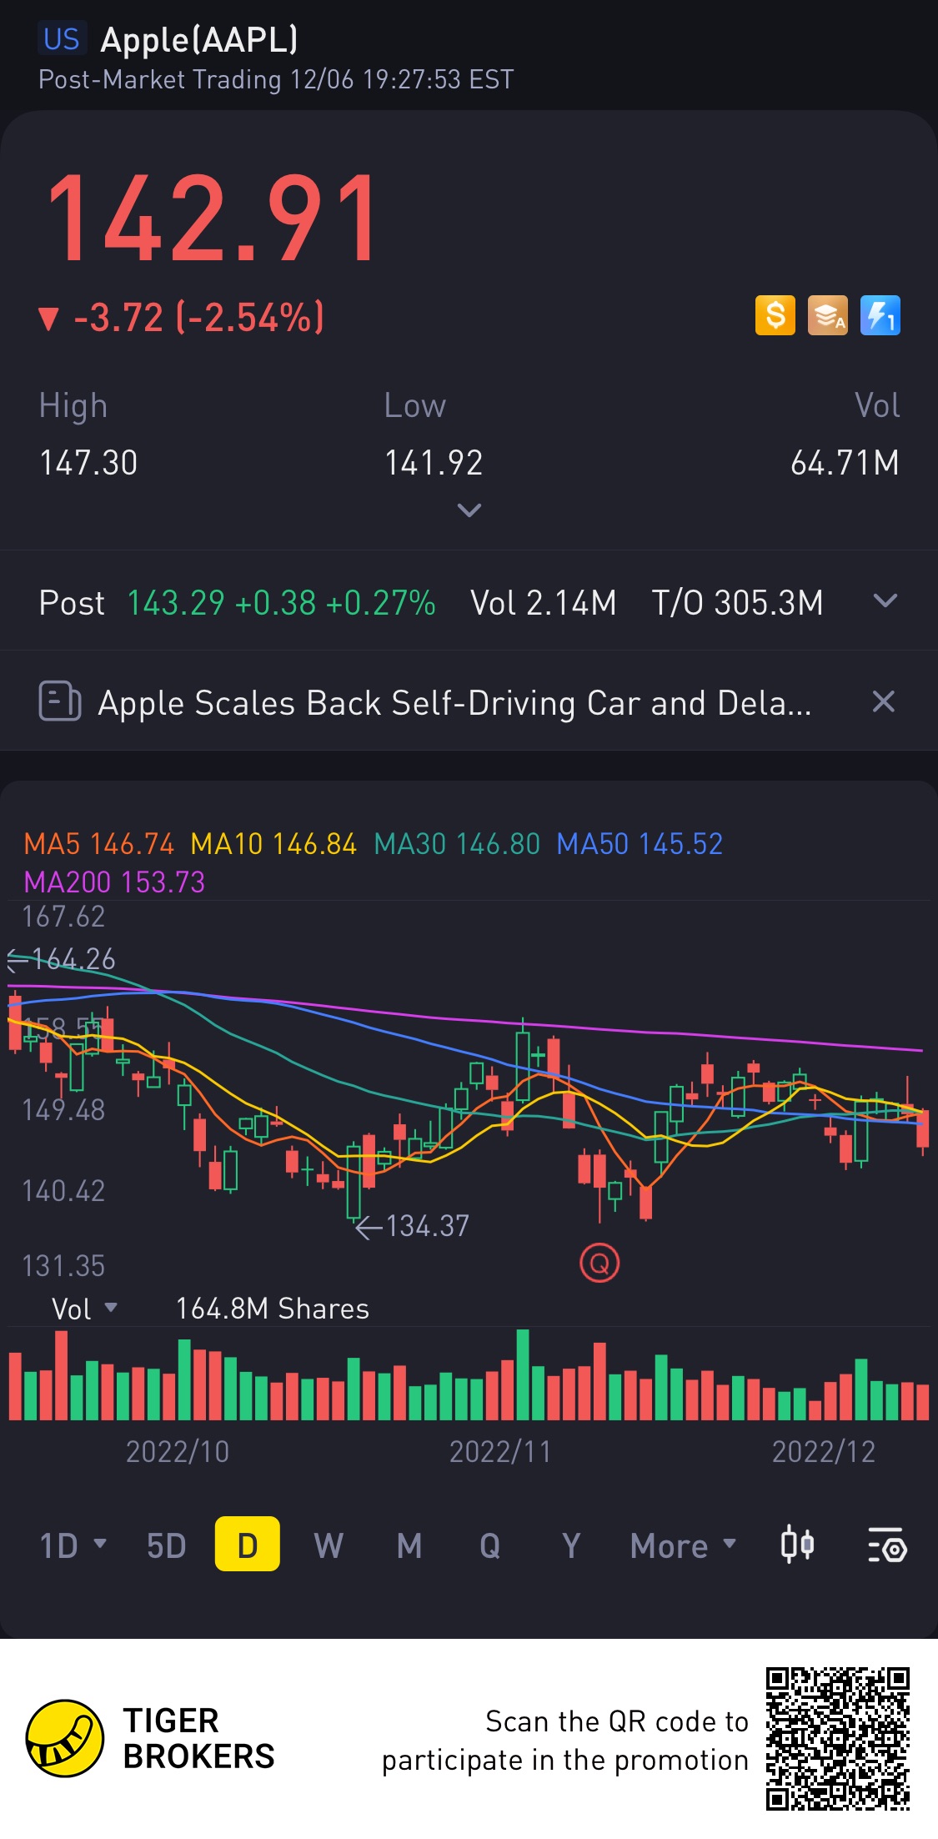Screen dimensions: 938x1839
Task: Open chart indicator settings icon
Action: [x=887, y=1545]
